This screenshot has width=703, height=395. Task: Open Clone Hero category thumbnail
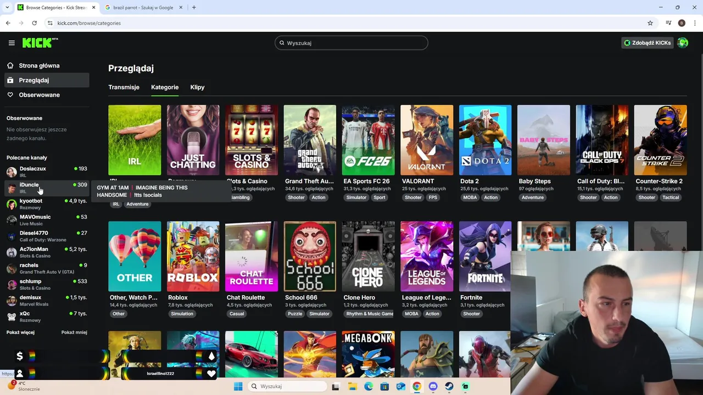(x=368, y=256)
